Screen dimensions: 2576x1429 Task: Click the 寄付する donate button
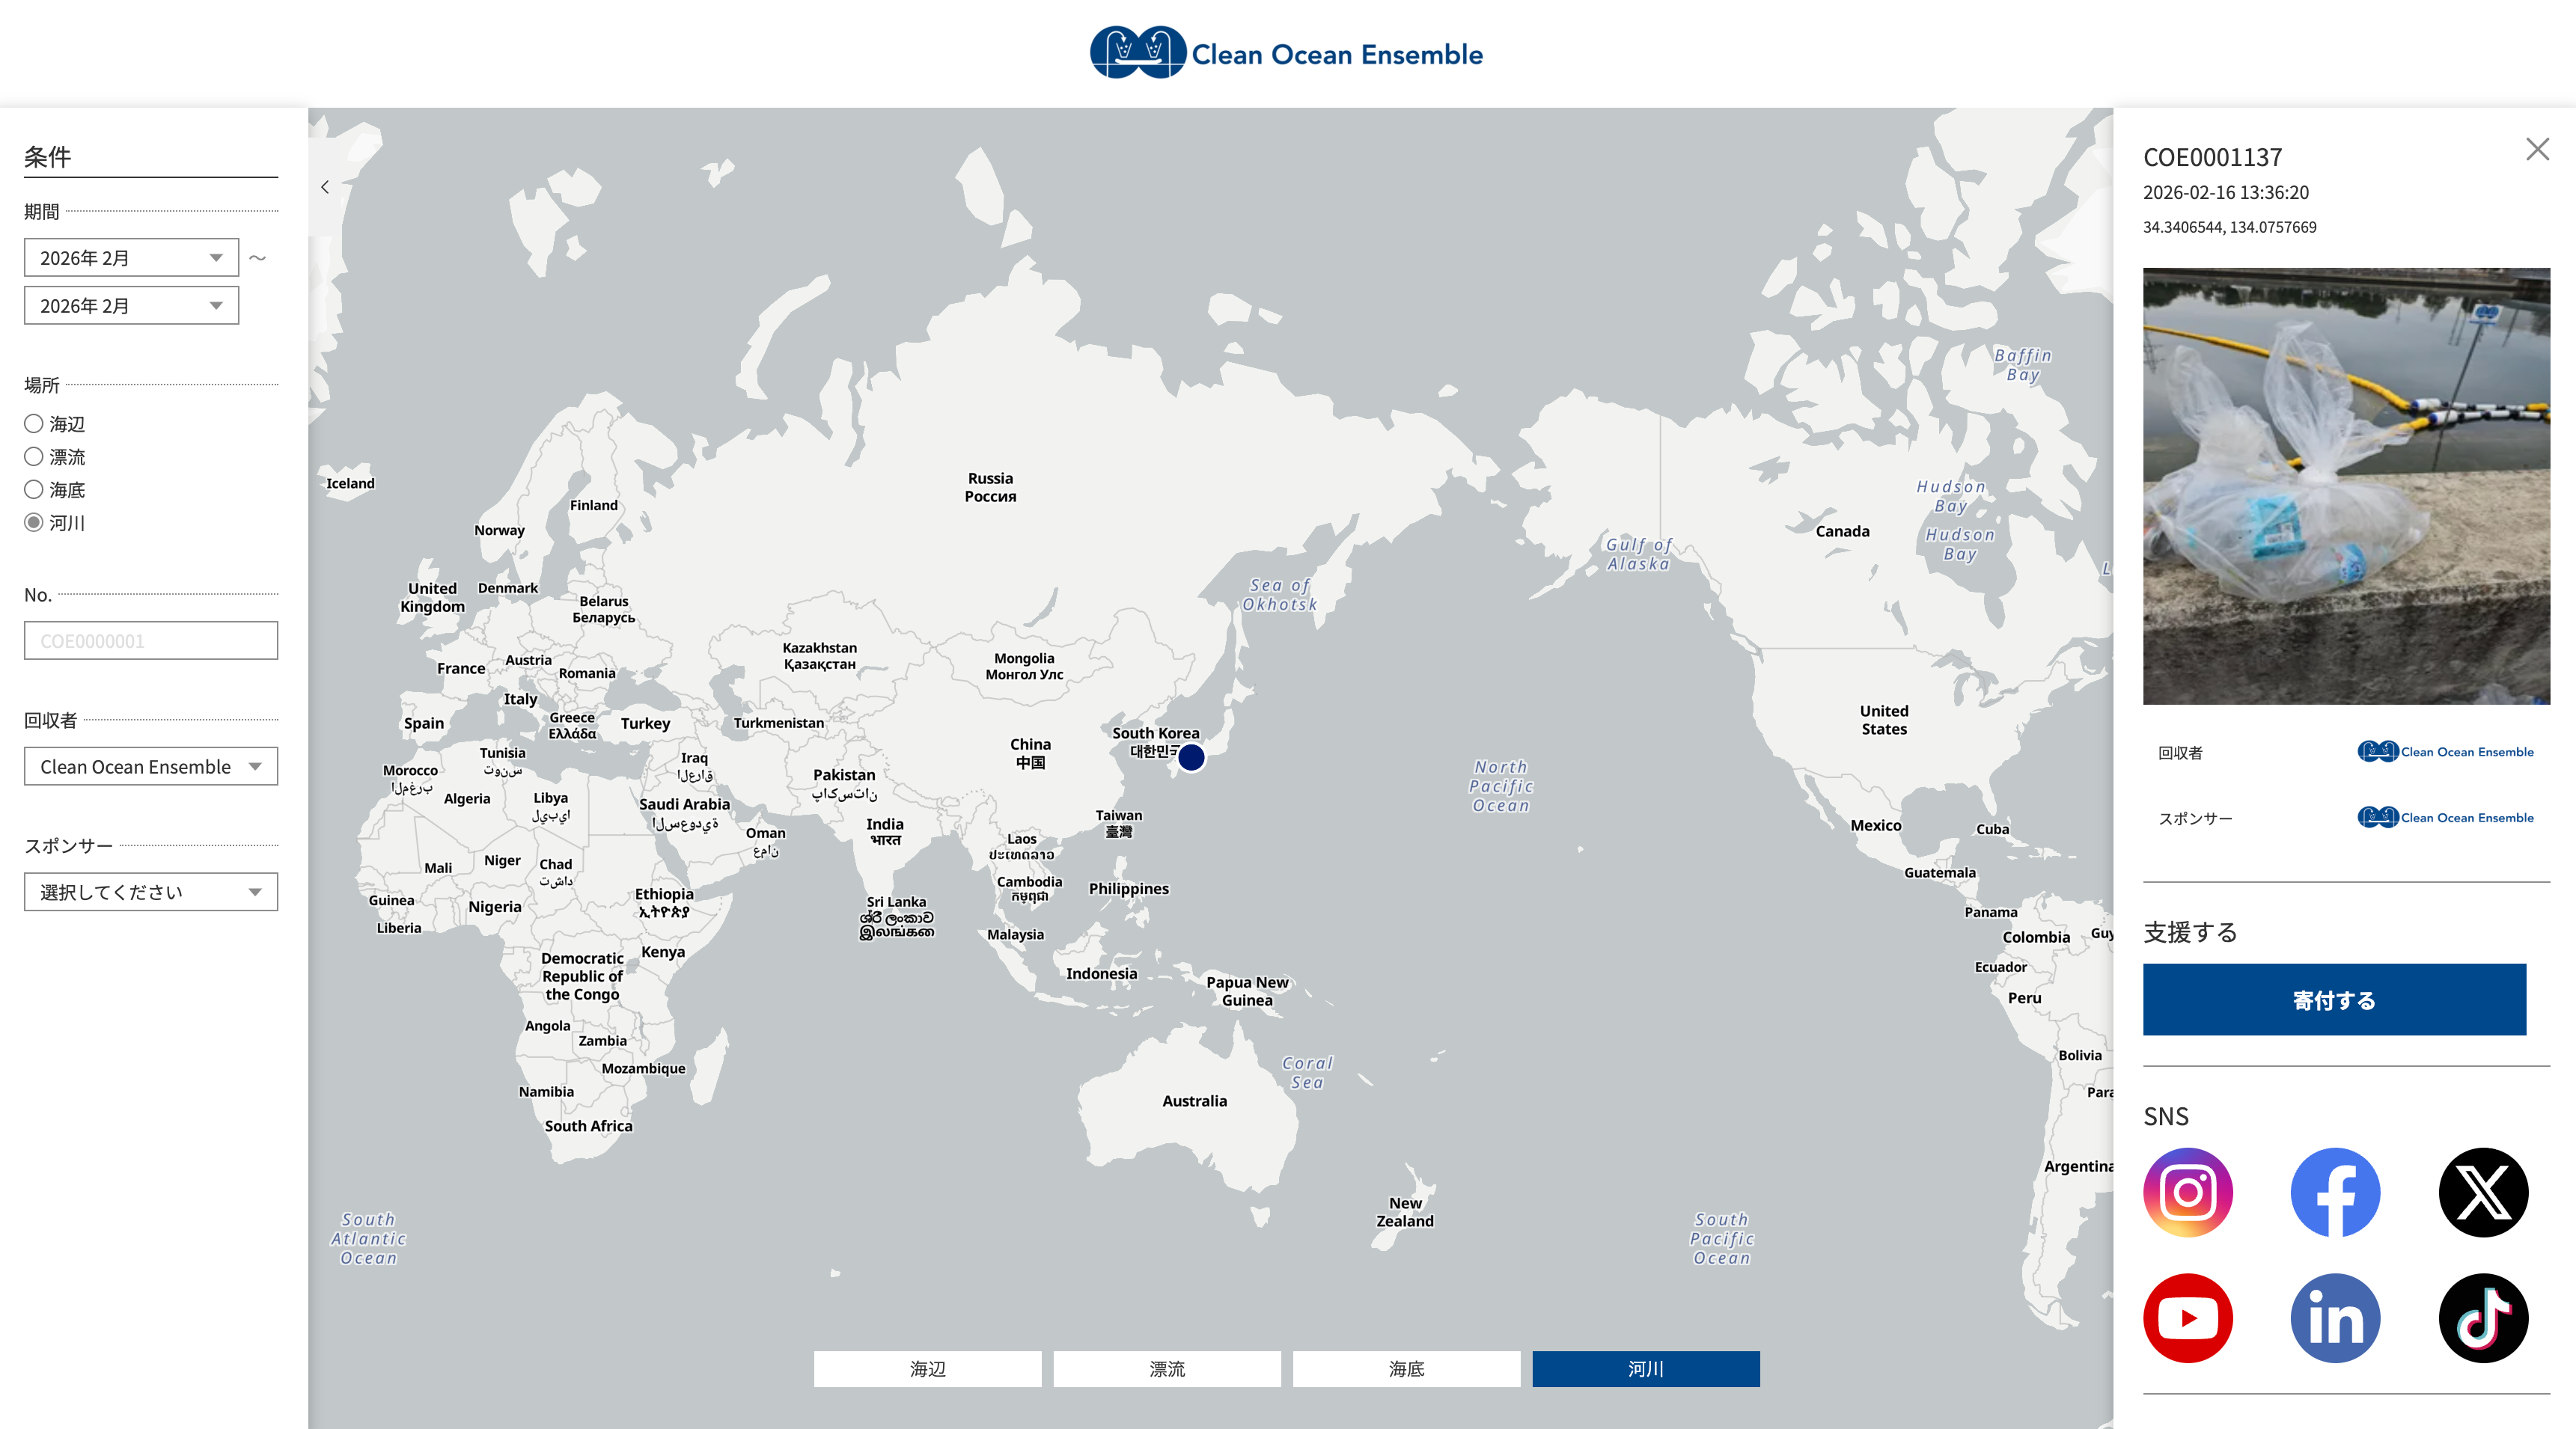tap(2334, 1000)
